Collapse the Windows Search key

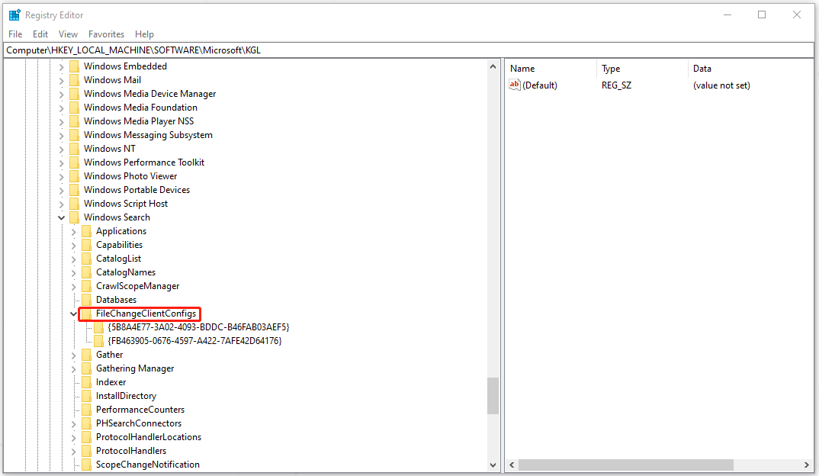61,217
